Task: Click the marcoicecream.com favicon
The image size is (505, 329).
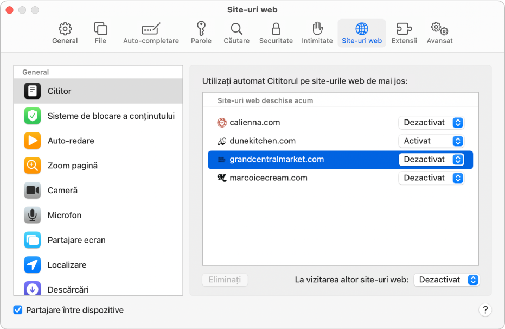Action: (221, 178)
